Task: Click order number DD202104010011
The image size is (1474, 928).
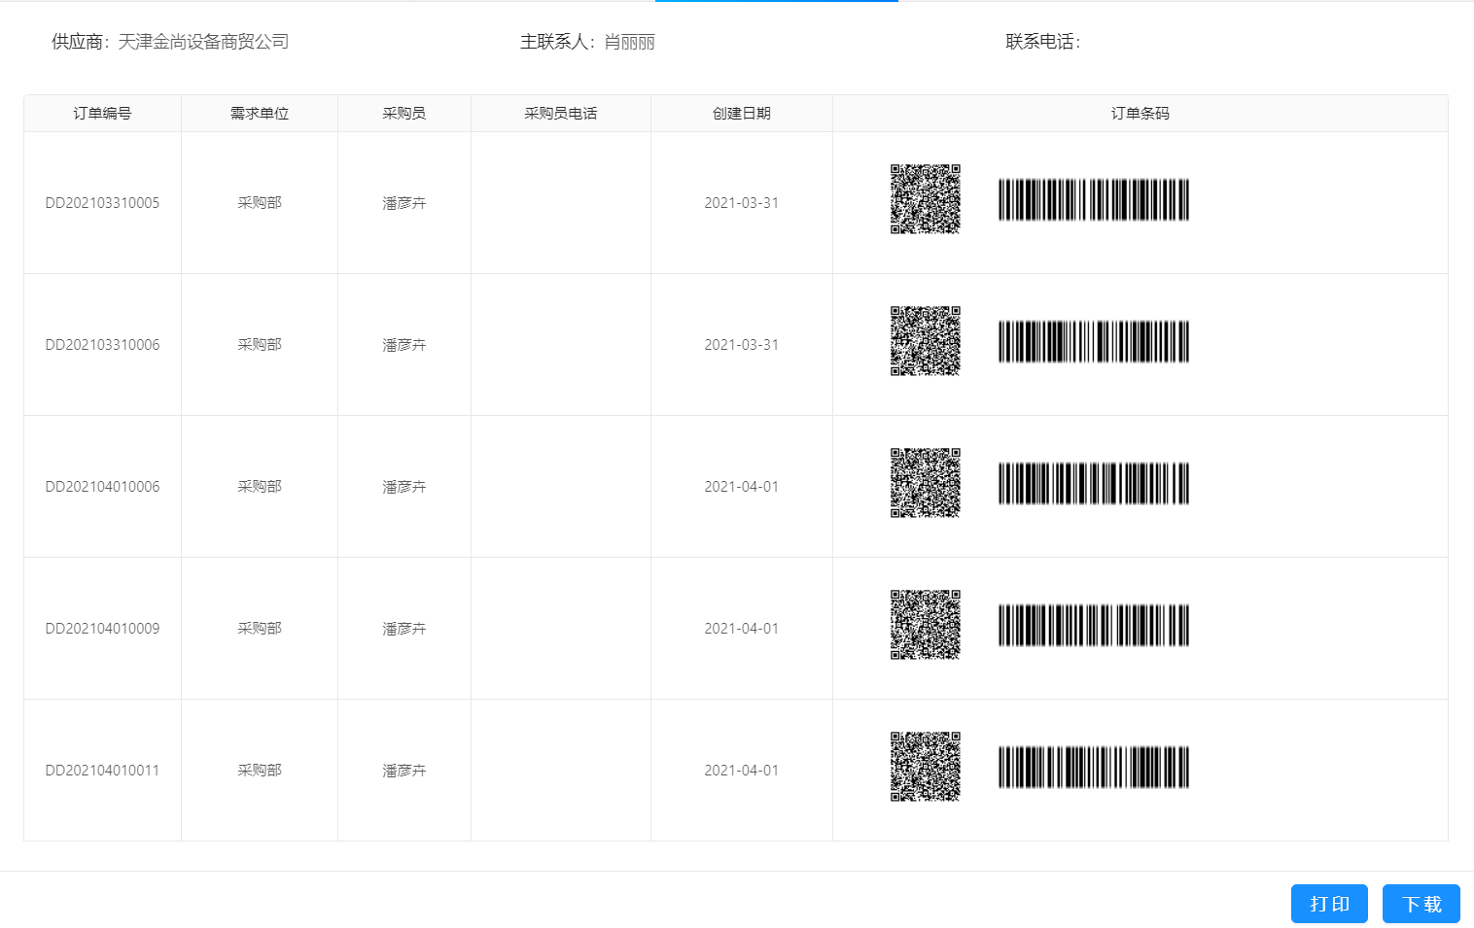Action: tap(102, 771)
